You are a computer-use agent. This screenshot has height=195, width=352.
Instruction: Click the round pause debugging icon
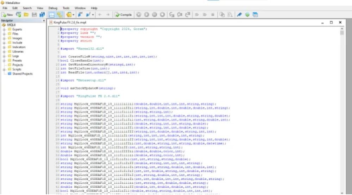tap(155, 14)
